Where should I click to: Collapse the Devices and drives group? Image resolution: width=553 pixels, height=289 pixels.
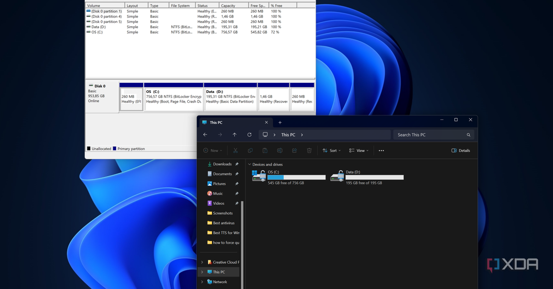[x=250, y=164]
